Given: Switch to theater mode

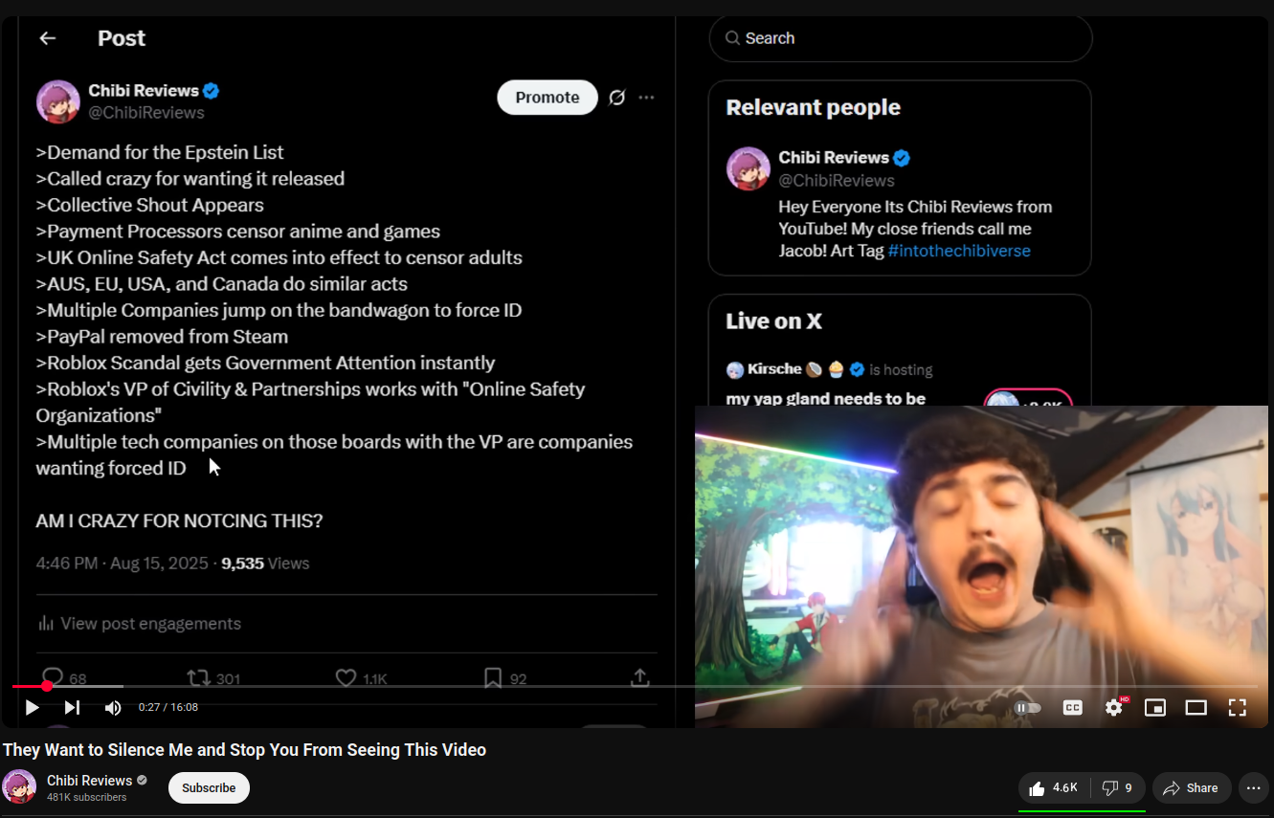Looking at the screenshot, I should 1196,708.
